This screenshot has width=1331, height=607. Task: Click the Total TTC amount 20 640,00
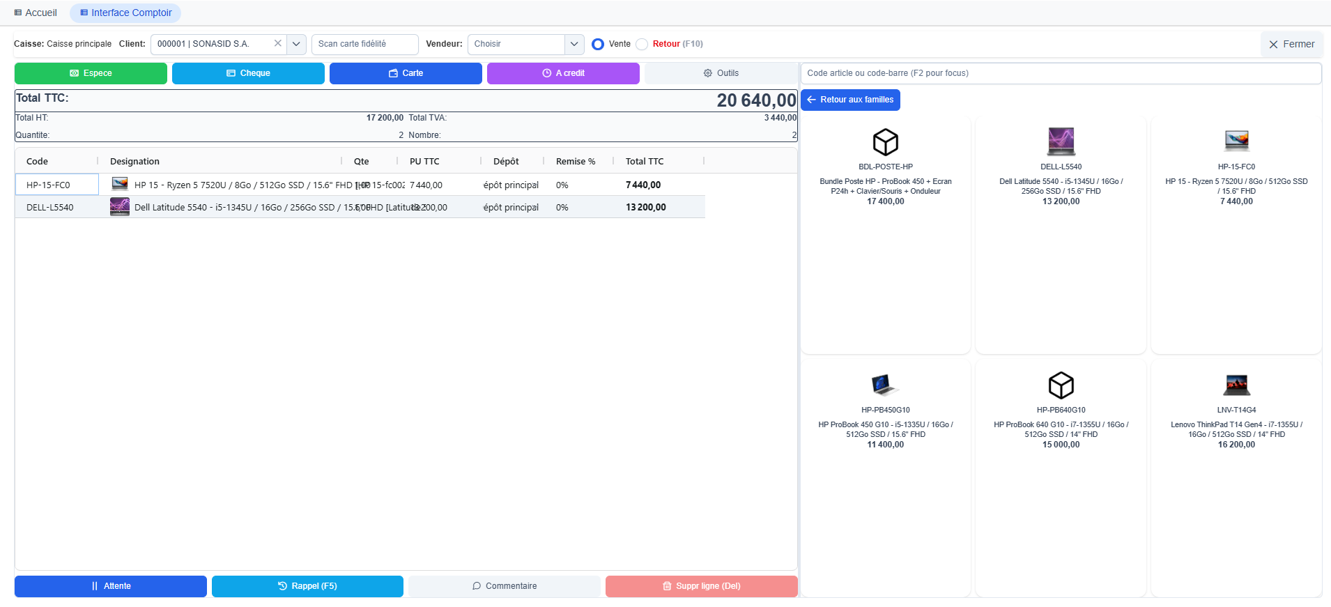click(x=756, y=100)
